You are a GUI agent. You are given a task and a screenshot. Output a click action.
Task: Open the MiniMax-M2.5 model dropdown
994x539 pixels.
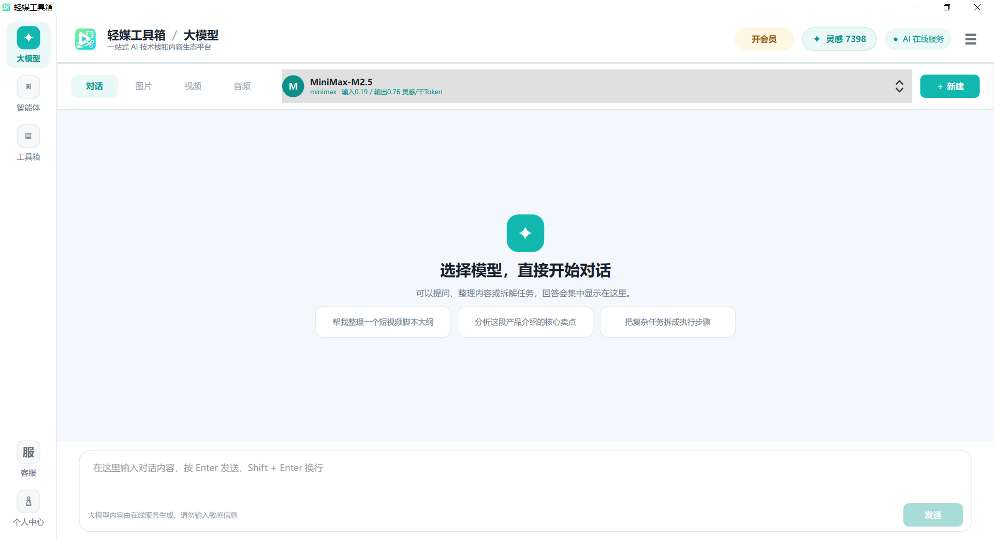click(x=597, y=86)
